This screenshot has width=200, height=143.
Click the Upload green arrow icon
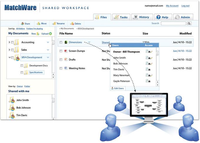[50, 34]
